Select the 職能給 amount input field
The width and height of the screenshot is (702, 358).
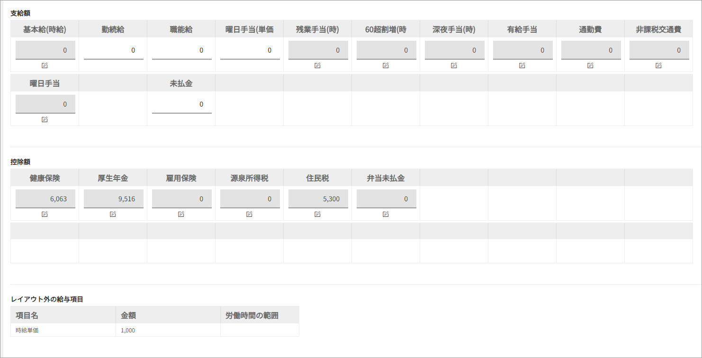coord(182,50)
